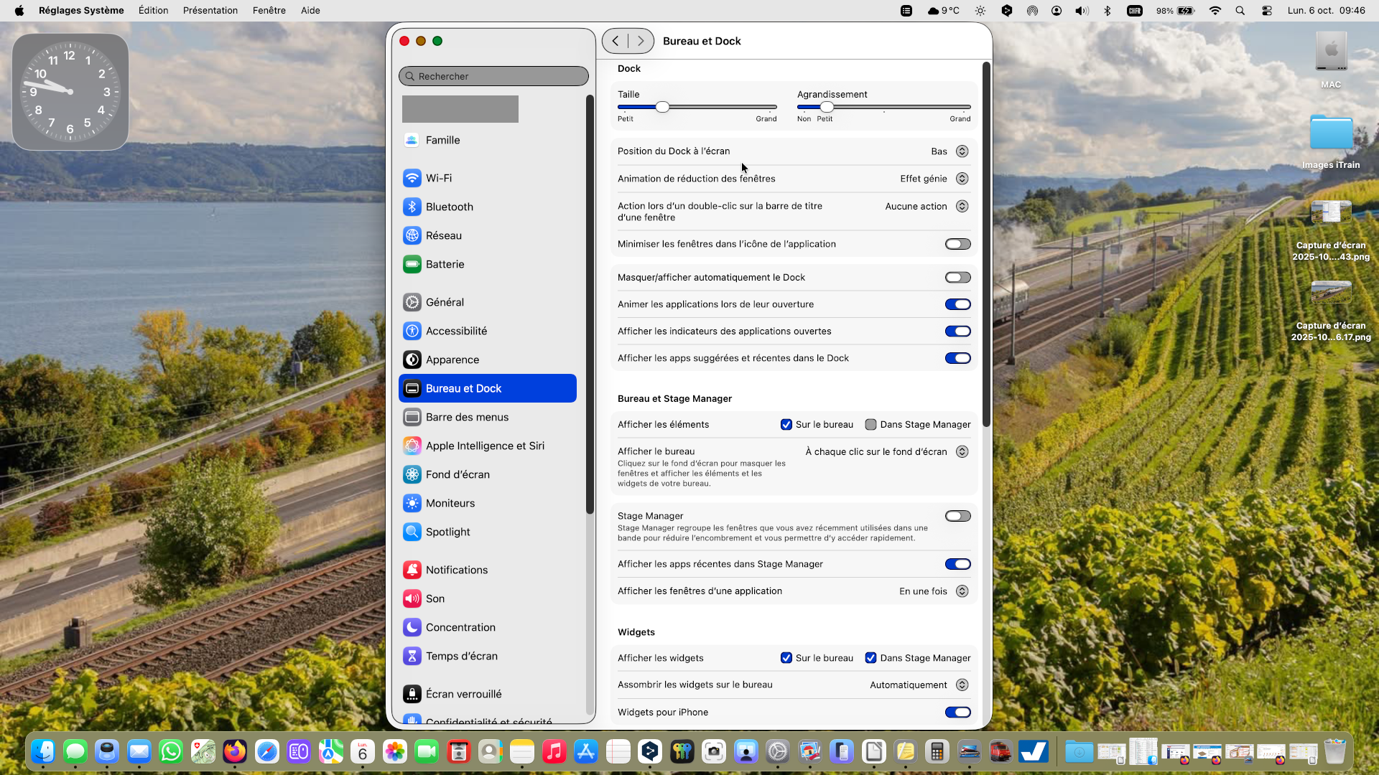Open Batterie settings icon
1379x775 pixels.
click(x=412, y=264)
